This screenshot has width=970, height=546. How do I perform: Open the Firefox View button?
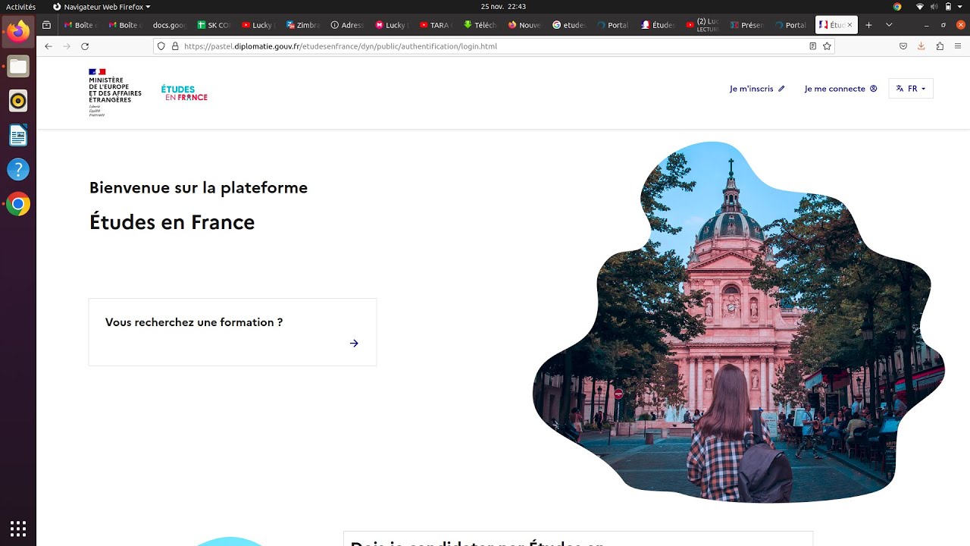46,25
